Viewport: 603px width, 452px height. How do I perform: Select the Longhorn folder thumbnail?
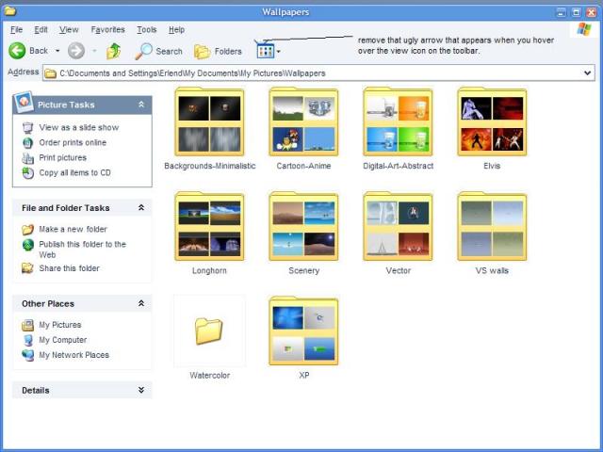[209, 226]
